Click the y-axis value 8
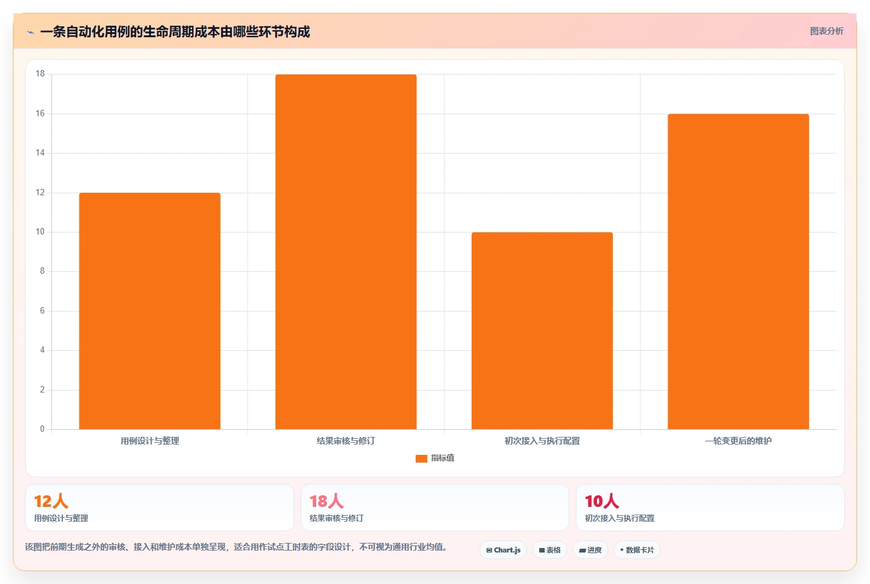The width and height of the screenshot is (870, 584). [x=42, y=271]
